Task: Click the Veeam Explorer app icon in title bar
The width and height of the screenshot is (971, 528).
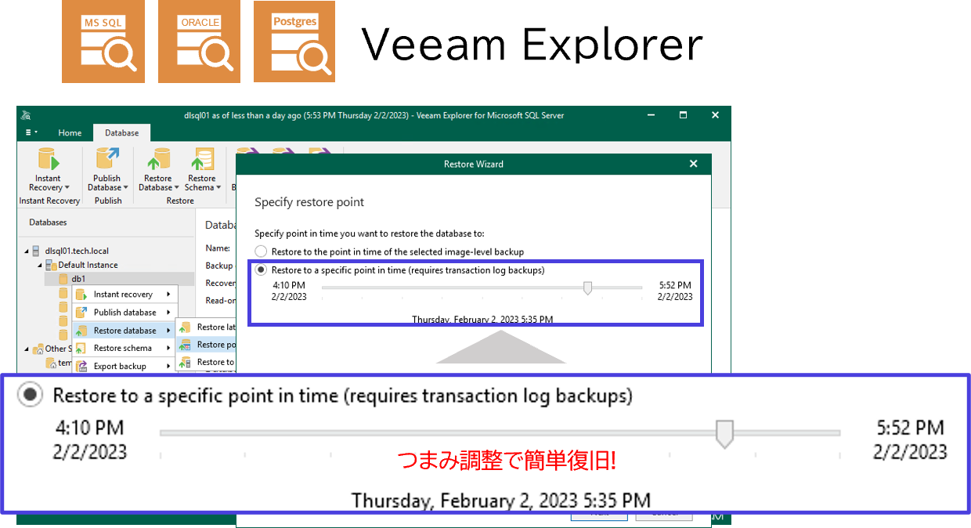Action: tap(26, 115)
